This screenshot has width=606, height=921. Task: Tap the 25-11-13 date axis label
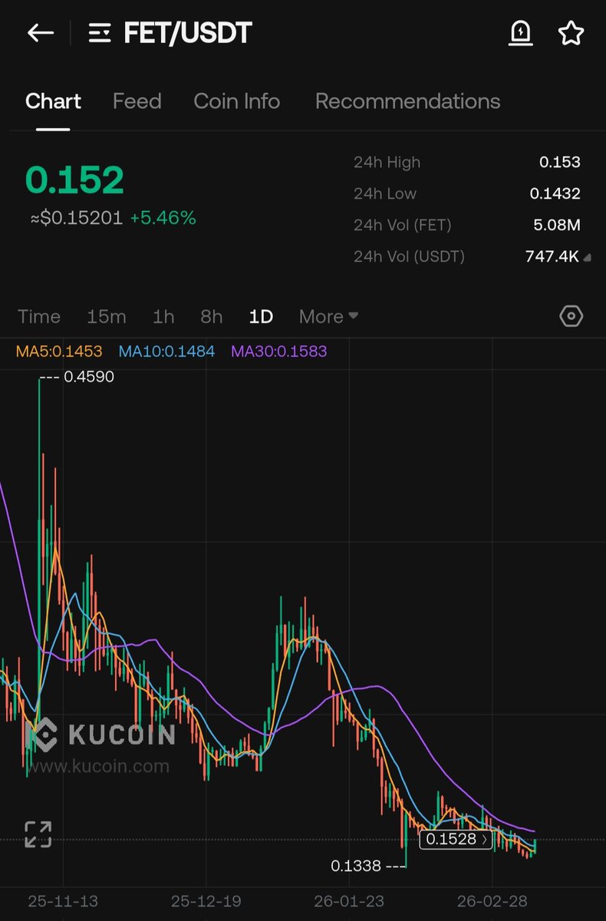pyautogui.click(x=63, y=901)
